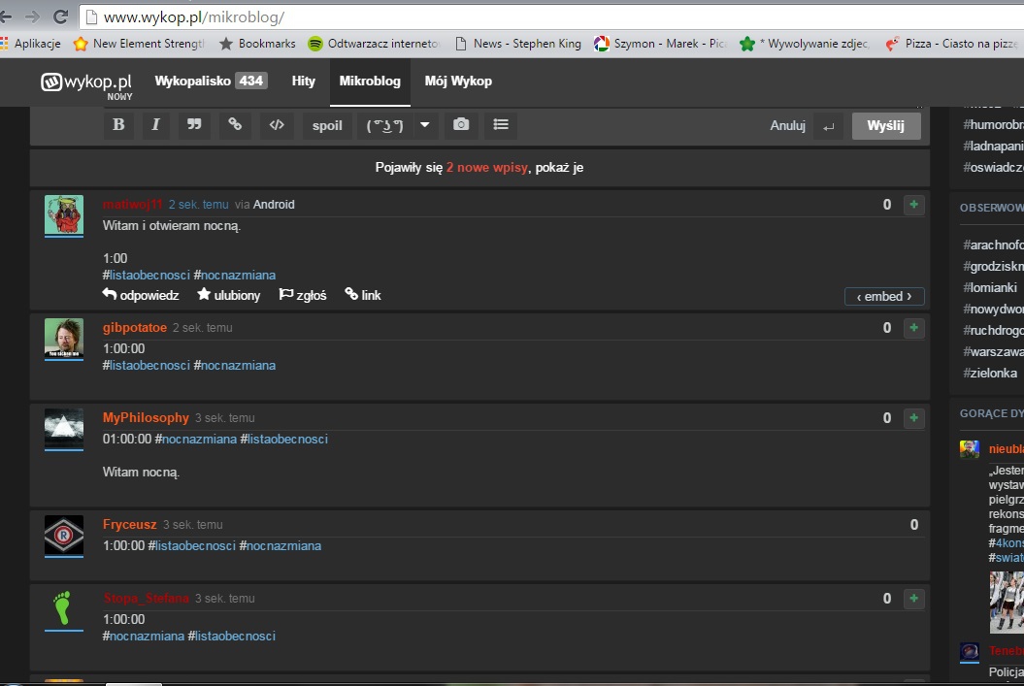Image resolution: width=1024 pixels, height=686 pixels.
Task: Click the star icon to favorite matiwoj11's post
Action: pos(204,295)
